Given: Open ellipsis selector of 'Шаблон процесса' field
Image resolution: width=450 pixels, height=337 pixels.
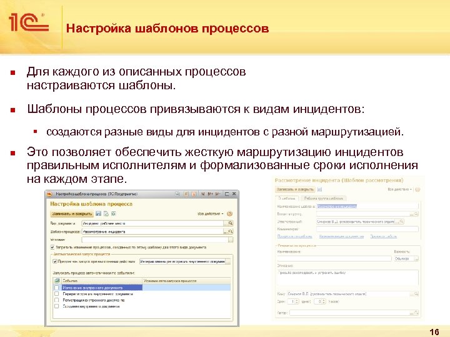Looking at the screenshot, I should (x=226, y=232).
